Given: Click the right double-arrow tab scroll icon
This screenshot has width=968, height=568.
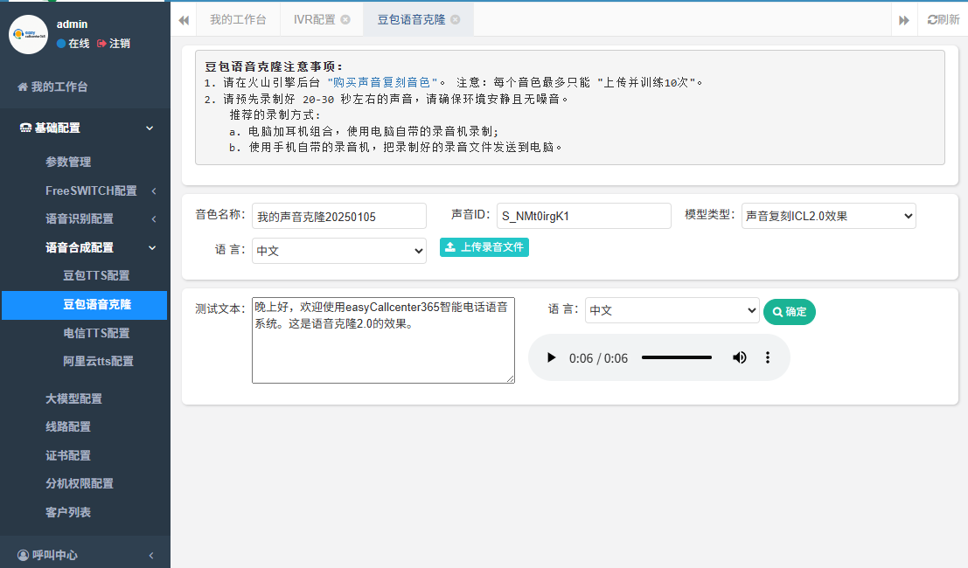Looking at the screenshot, I should 904,20.
